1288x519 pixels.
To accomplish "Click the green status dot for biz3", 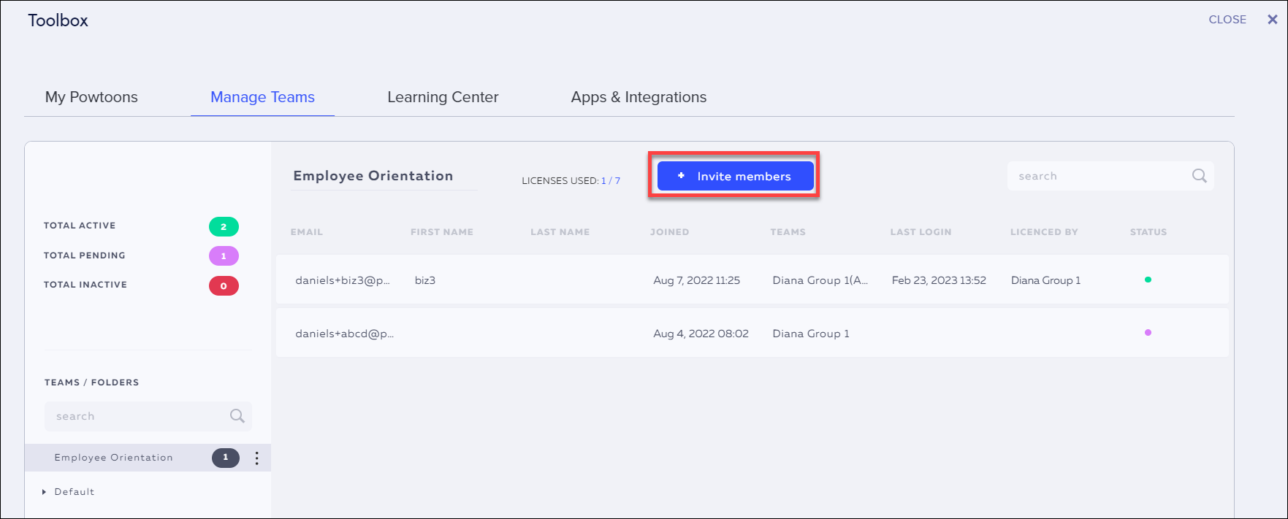I will pyautogui.click(x=1148, y=280).
